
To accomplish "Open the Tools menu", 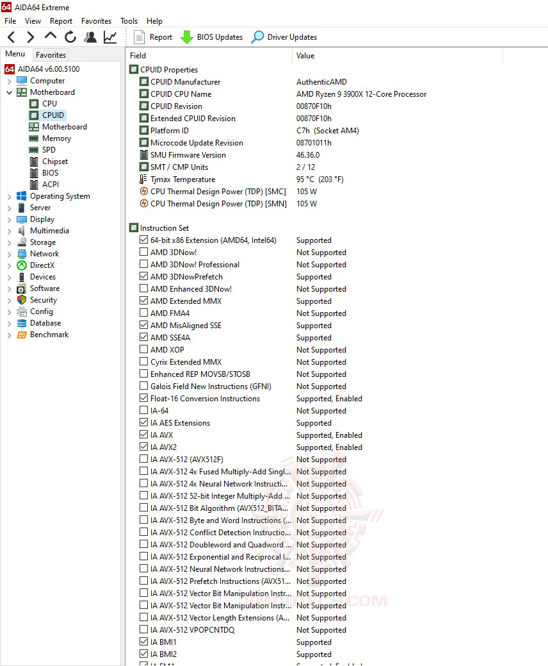I will [x=129, y=21].
